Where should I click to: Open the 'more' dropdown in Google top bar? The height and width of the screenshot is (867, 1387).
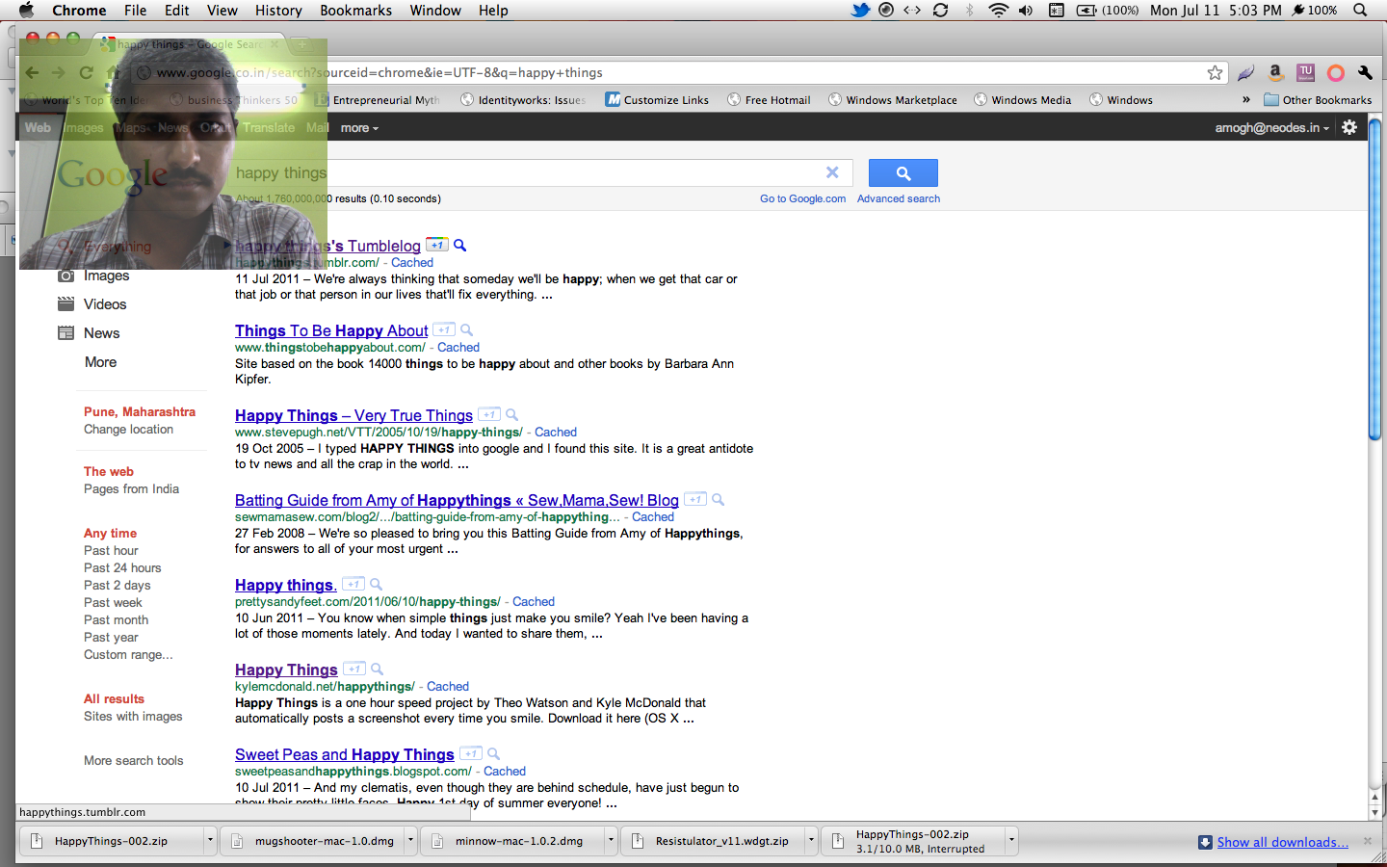[359, 128]
